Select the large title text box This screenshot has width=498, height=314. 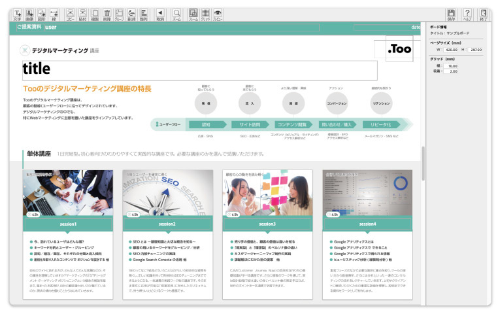200,70
